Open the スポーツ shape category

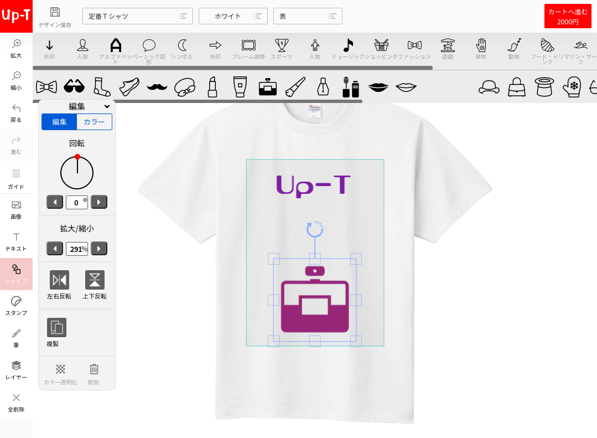tap(282, 49)
